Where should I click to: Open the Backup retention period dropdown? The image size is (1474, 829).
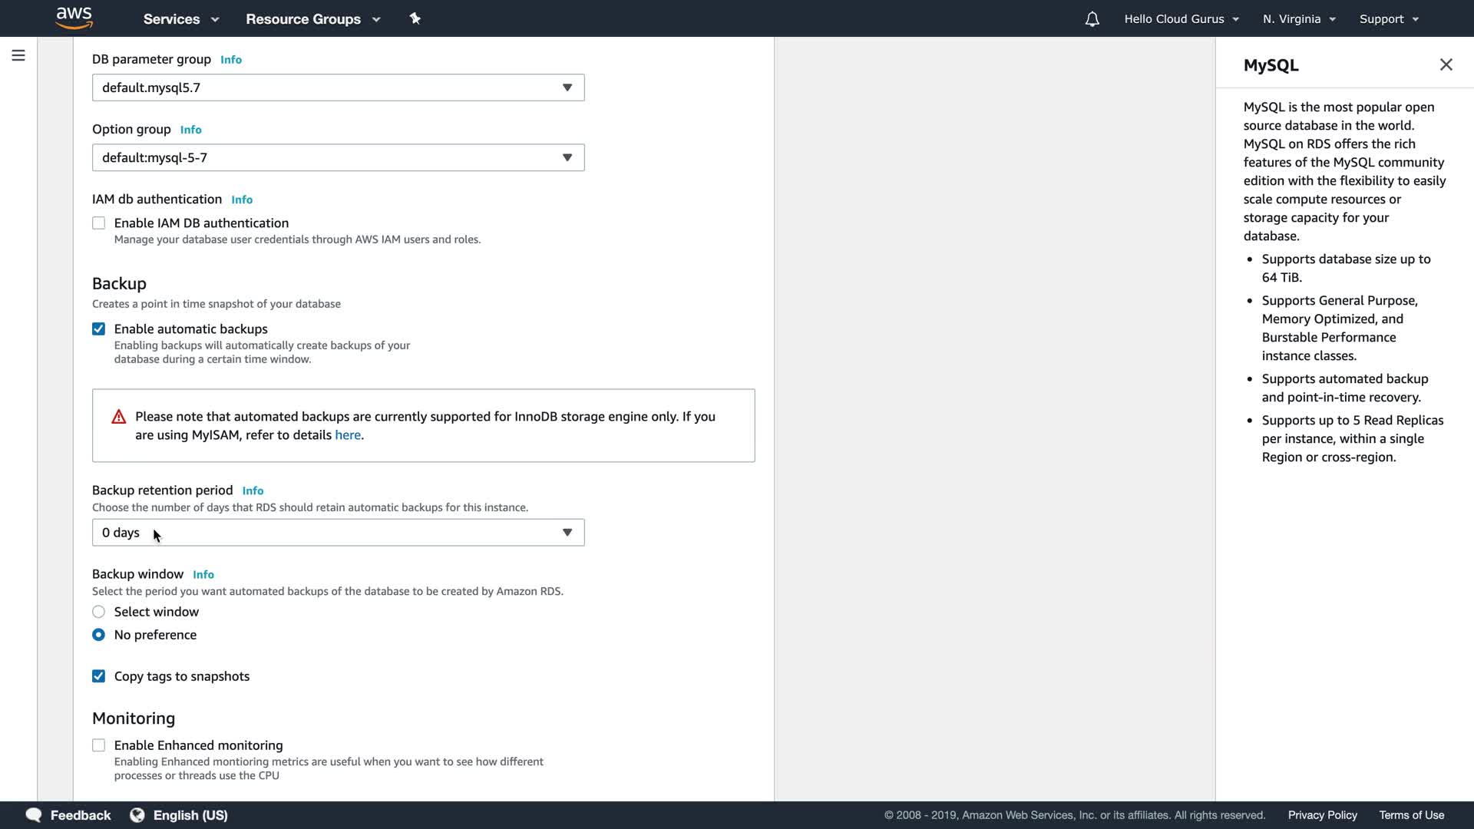338,533
